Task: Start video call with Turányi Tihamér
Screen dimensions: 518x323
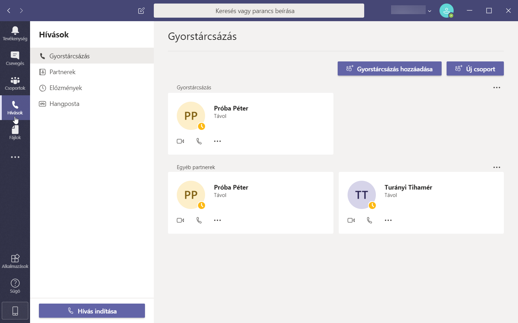Action: [351, 220]
